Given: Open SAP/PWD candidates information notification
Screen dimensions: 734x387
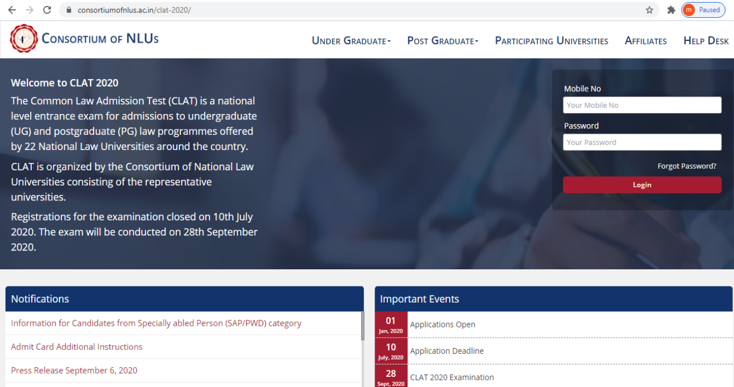Looking at the screenshot, I should pos(156,324).
